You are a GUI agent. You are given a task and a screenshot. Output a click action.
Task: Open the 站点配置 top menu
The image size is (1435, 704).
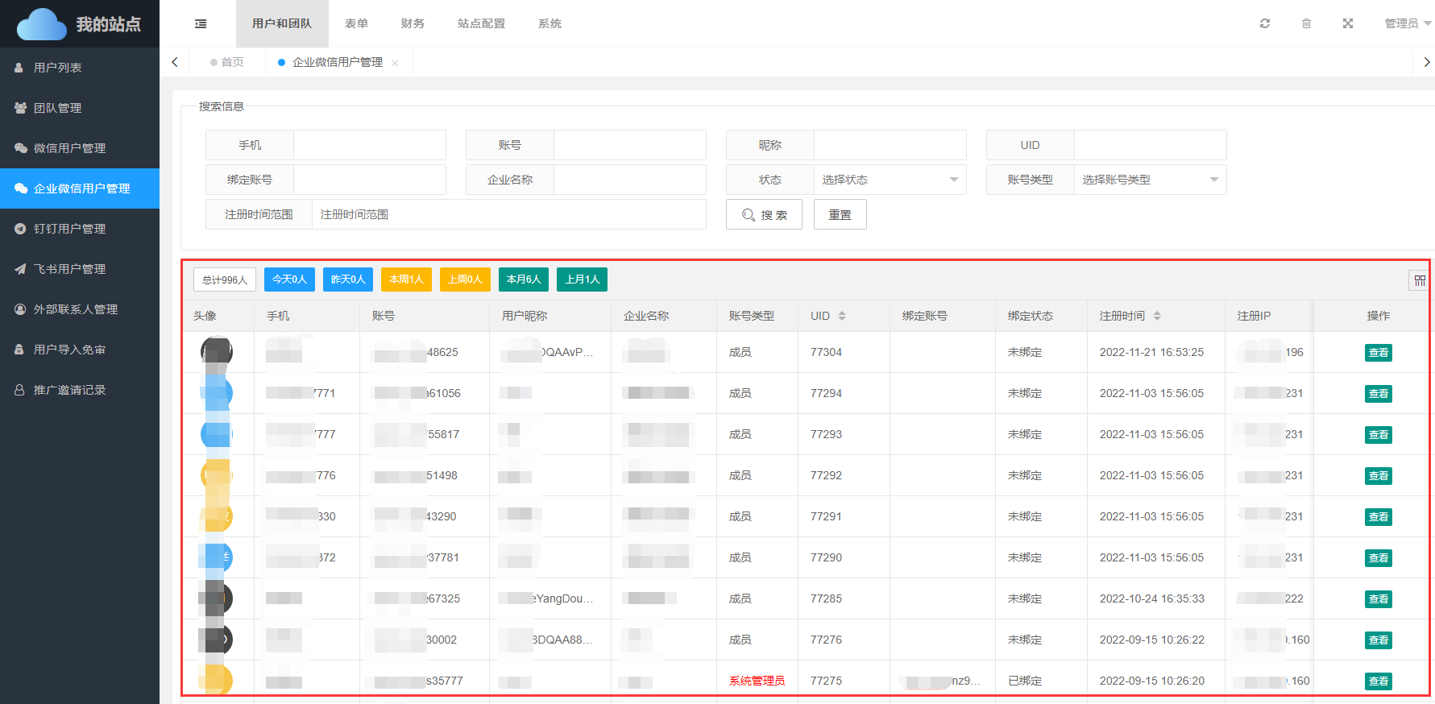coord(481,23)
